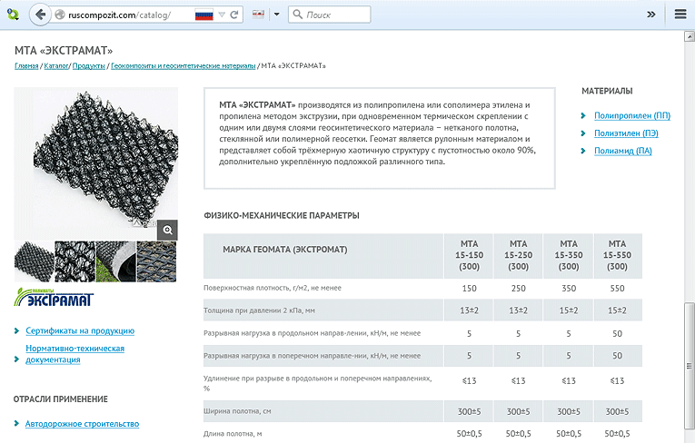Open the toolbar flag button dropdown arrow
The width and height of the screenshot is (695, 443).
[277, 15]
